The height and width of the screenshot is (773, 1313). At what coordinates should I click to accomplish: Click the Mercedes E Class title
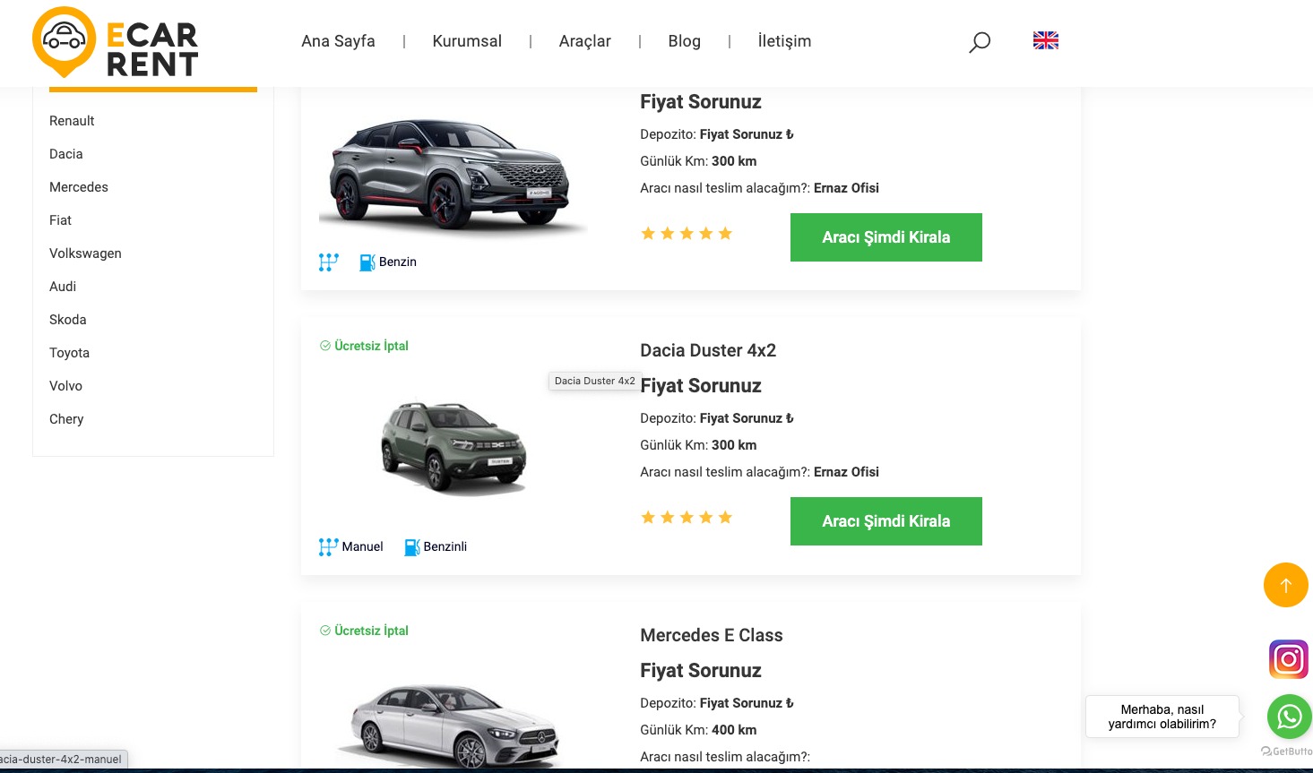711,635
